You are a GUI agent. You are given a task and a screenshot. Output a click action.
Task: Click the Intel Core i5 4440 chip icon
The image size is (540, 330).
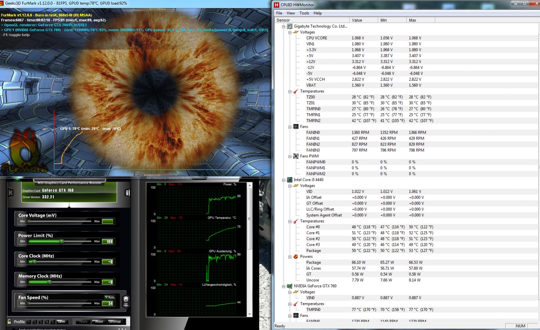[x=290, y=180]
